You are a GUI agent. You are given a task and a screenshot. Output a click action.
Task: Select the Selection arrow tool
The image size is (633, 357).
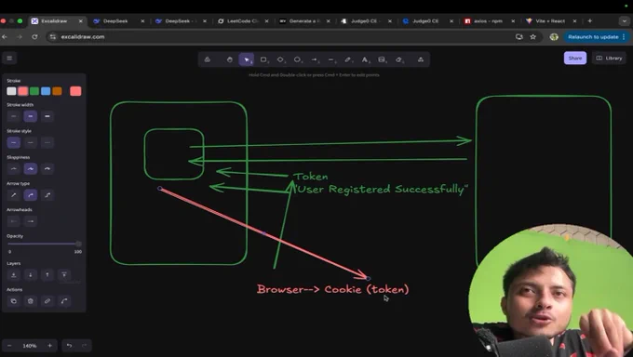tap(247, 59)
